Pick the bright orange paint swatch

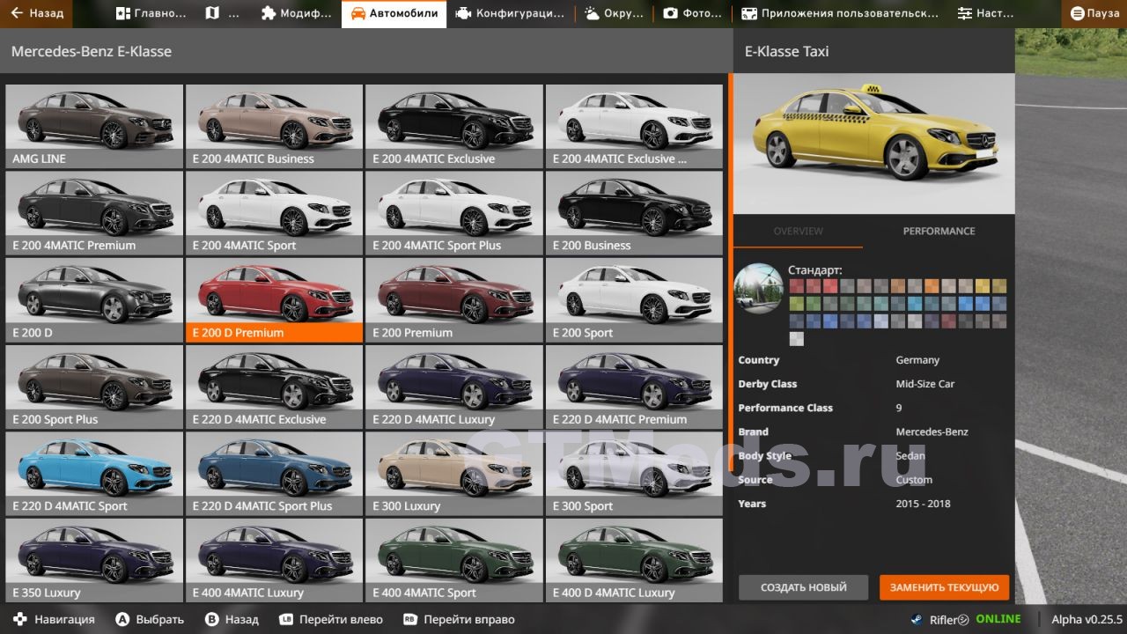(932, 286)
